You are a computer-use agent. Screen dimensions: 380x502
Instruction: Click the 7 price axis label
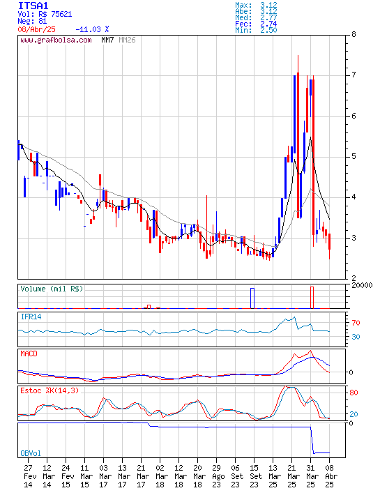(x=354, y=75)
